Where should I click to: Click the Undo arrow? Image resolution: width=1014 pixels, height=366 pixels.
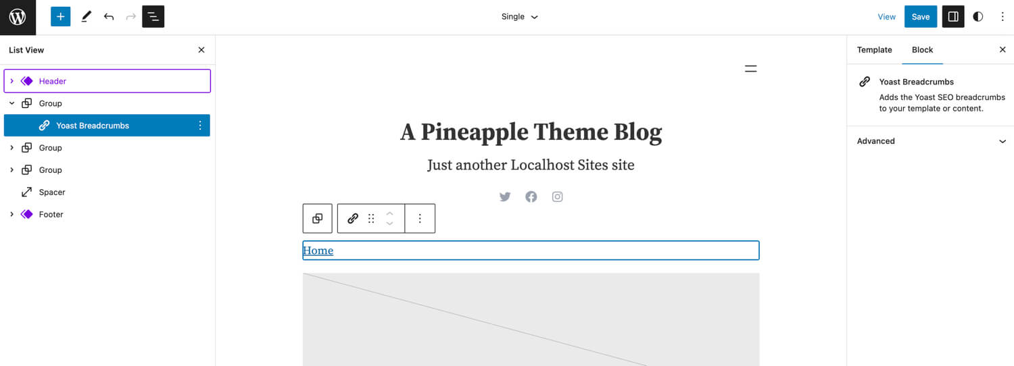(x=109, y=17)
